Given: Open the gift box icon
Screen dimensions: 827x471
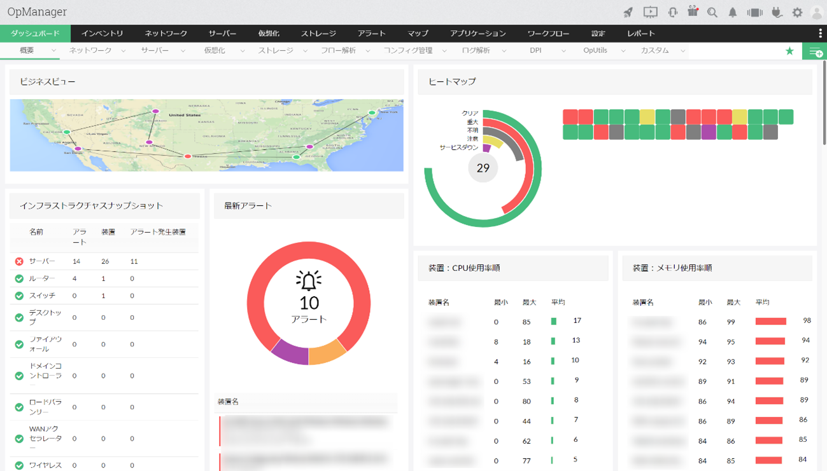Looking at the screenshot, I should 693,11.
